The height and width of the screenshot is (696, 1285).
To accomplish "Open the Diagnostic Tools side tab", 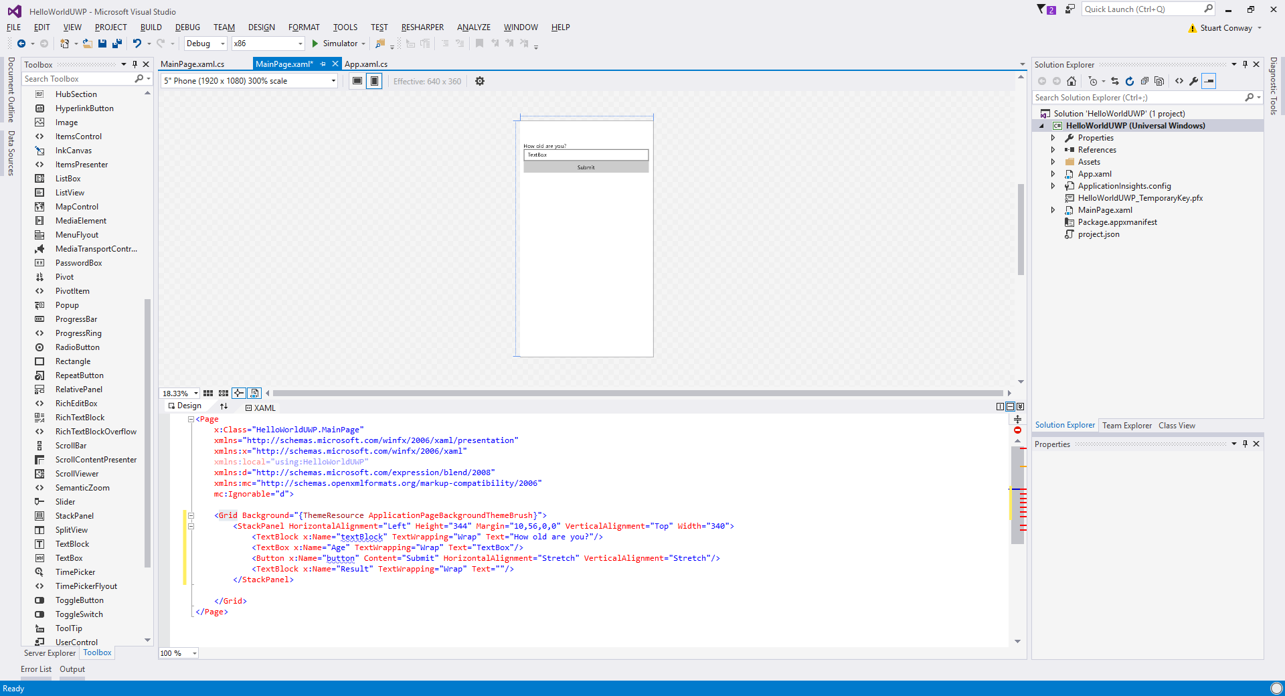I will click(x=1273, y=86).
